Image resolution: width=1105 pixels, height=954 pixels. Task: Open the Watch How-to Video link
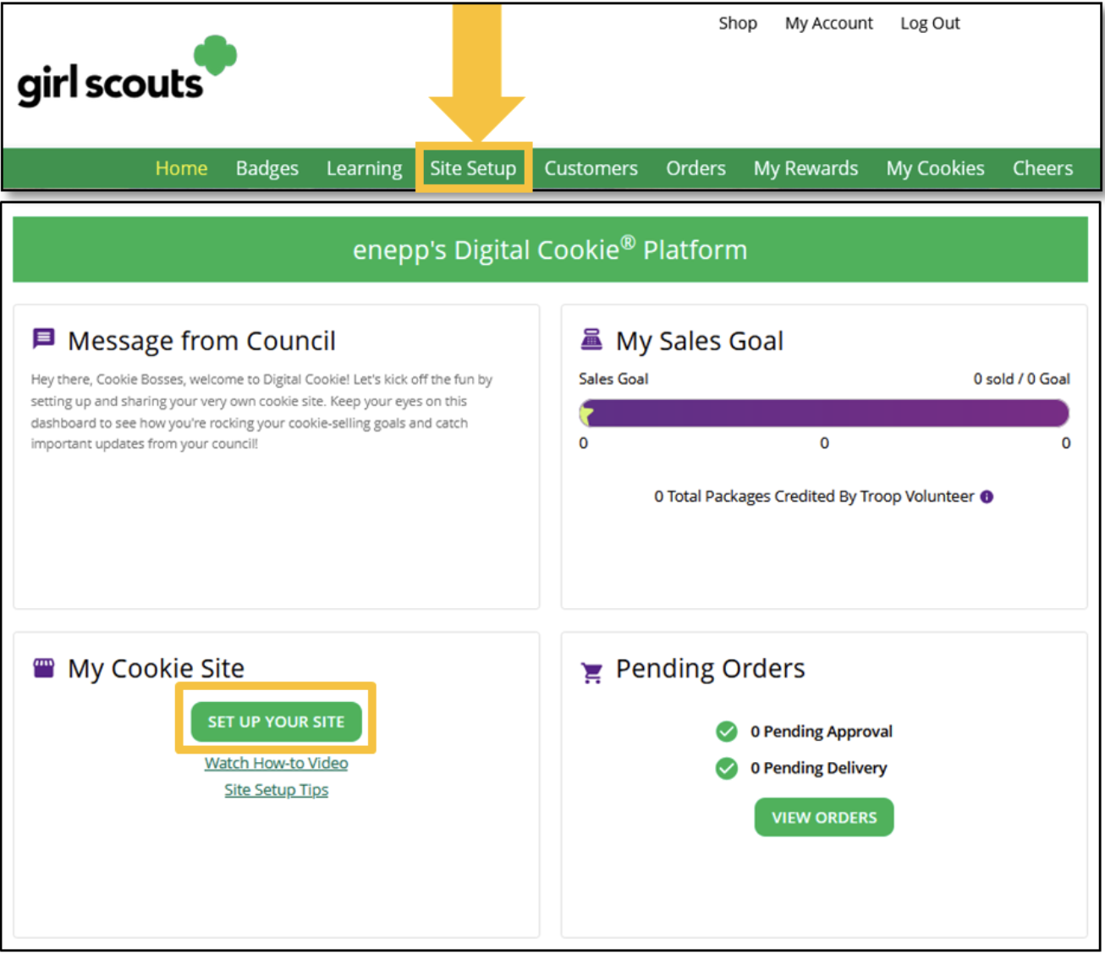[x=276, y=762]
